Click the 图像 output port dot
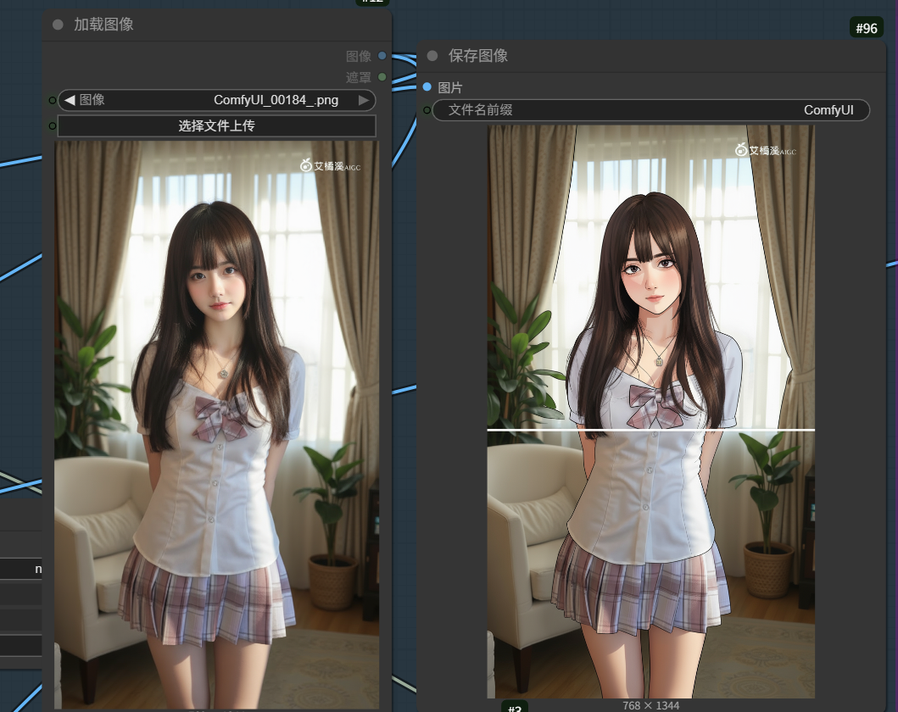The image size is (898, 712). tap(382, 56)
